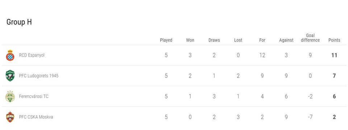348x130 pixels.
Task: Click Espanyol's 12 goals for value
Action: (x=262, y=55)
